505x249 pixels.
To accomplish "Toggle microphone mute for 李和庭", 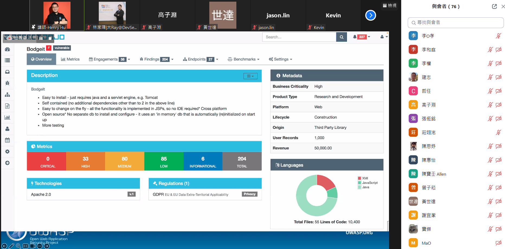I will point(490,50).
